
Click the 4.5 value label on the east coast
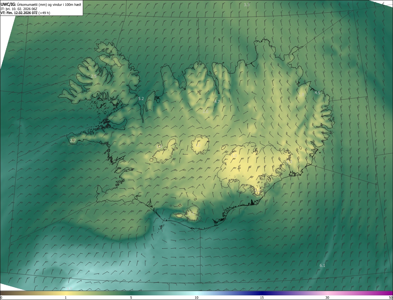pyautogui.click(x=317, y=93)
